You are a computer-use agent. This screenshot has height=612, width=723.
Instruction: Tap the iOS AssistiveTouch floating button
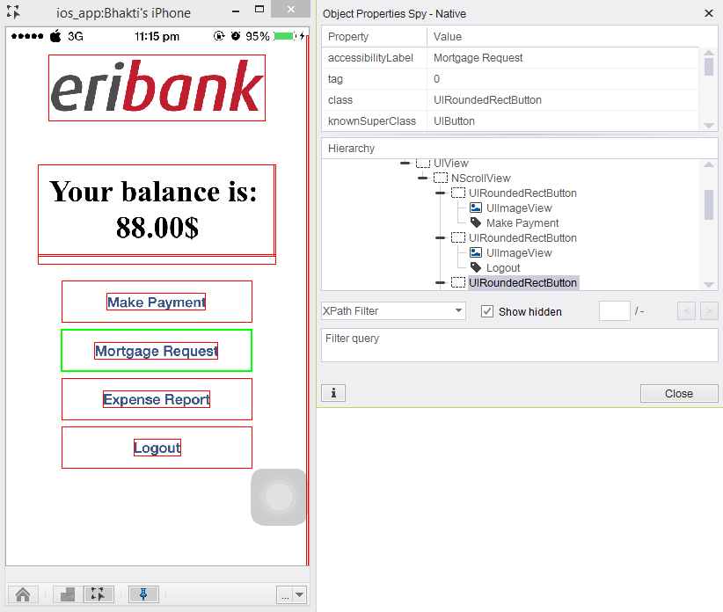[279, 497]
